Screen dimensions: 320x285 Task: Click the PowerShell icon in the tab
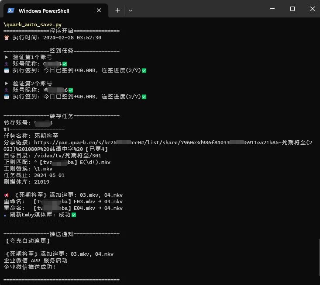pyautogui.click(x=11, y=10)
